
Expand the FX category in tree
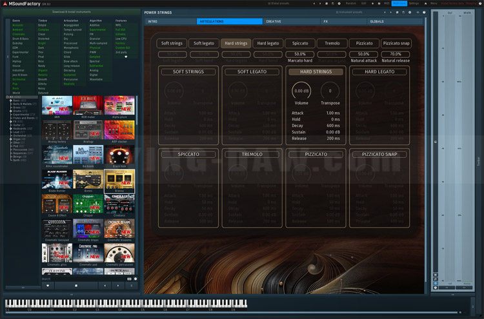coord(11,121)
